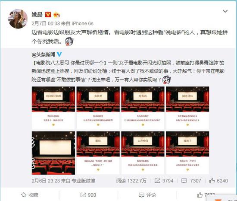Like the original post with 6240 likes

[x=212, y=181]
